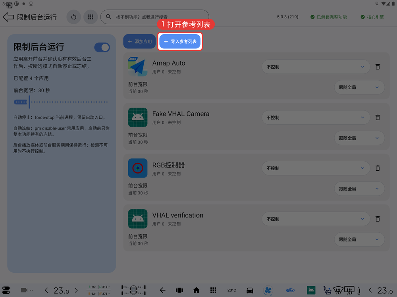Tap the dashcam camera icon
The width and height of the screenshot is (397, 297).
click(x=24, y=290)
